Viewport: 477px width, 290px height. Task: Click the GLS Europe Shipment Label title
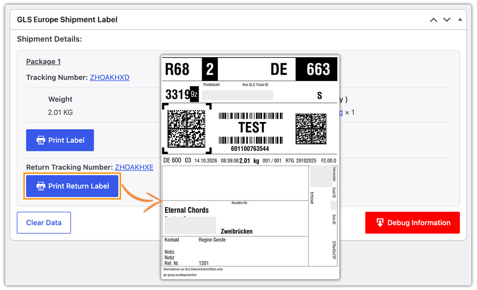(x=67, y=20)
